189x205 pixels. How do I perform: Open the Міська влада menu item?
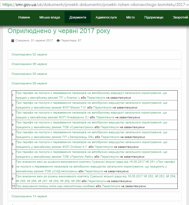click(50, 17)
